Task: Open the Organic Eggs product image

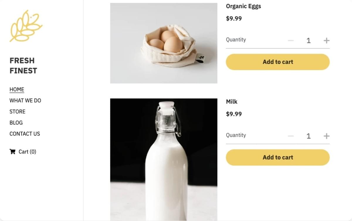Action: 164,43
